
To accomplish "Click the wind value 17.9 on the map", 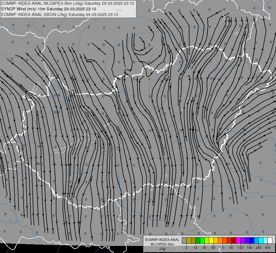I will pos(57,95).
